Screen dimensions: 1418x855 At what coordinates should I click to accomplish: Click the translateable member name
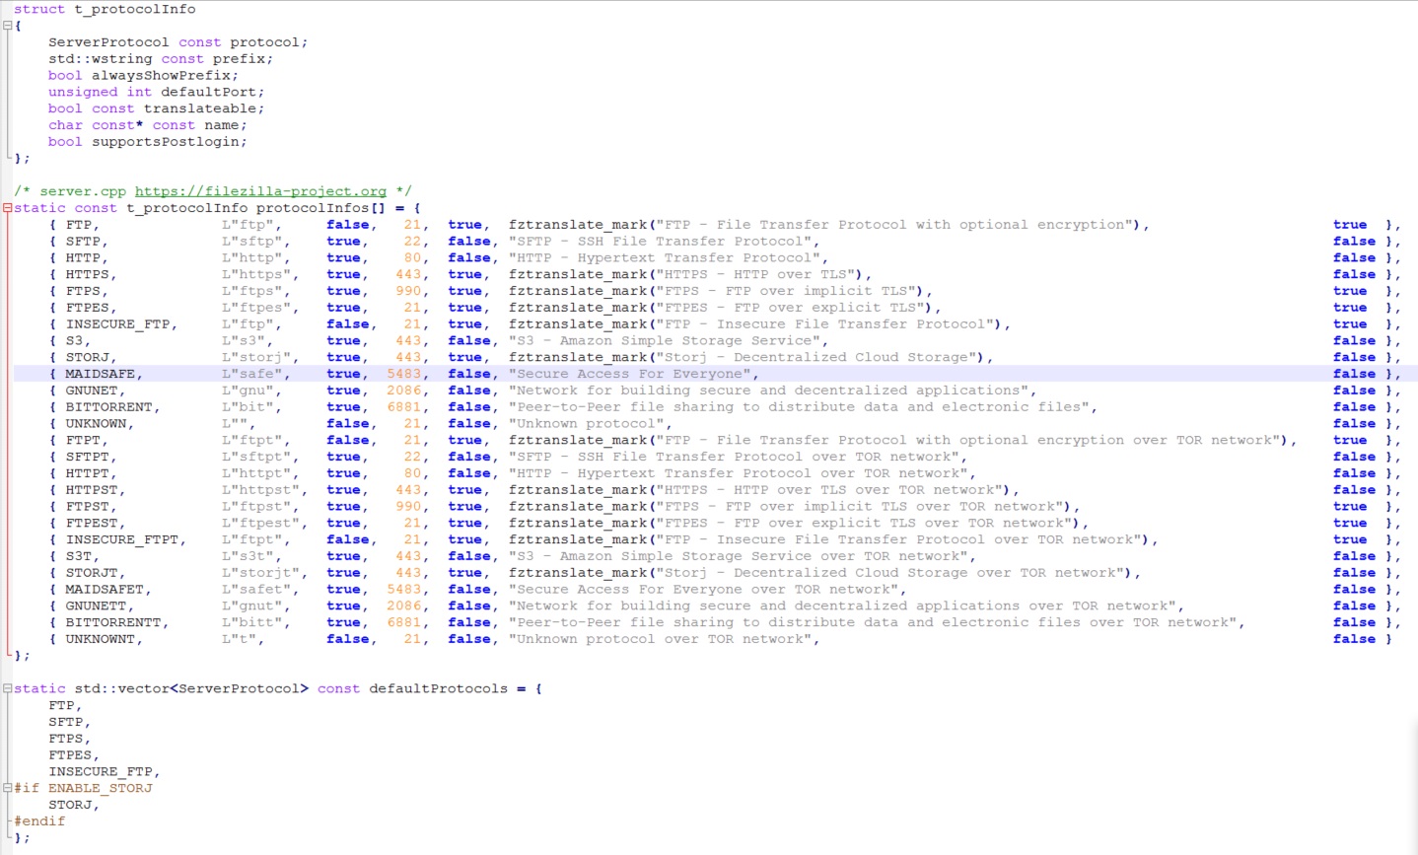(x=201, y=108)
